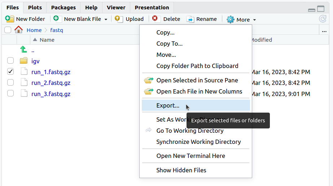Collapse the More dropdown arrow
Viewport: 333px width, 186px height.
pos(254,20)
